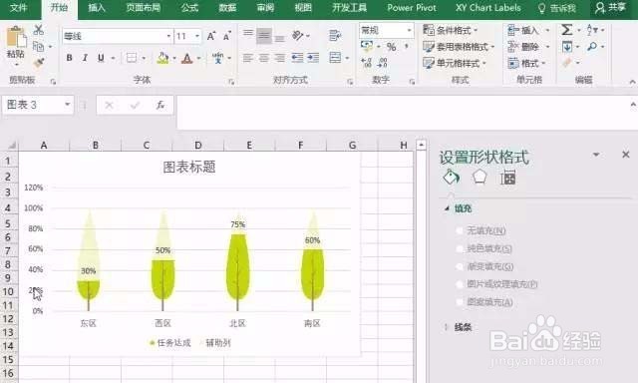Click the Font Color letter A icon
Image resolution: width=638 pixels, height=383 pixels.
point(186,58)
